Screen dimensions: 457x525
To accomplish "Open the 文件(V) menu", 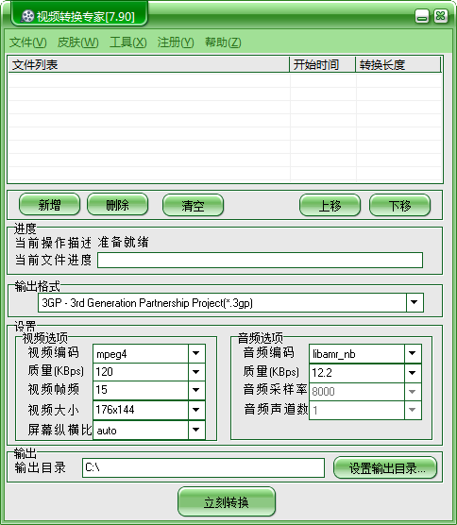I will [27, 42].
